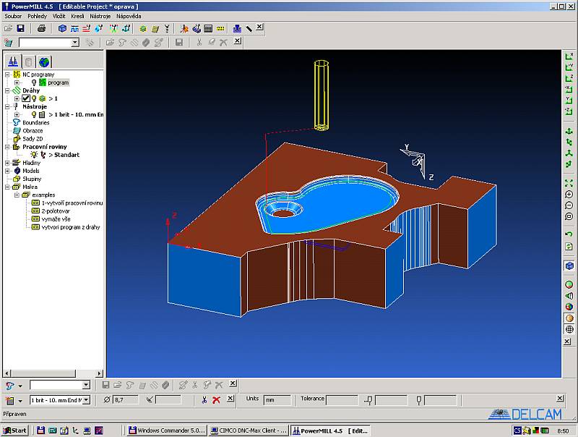Click the tool diameter field showing 8,7
This screenshot has width=578, height=437.
pos(126,399)
